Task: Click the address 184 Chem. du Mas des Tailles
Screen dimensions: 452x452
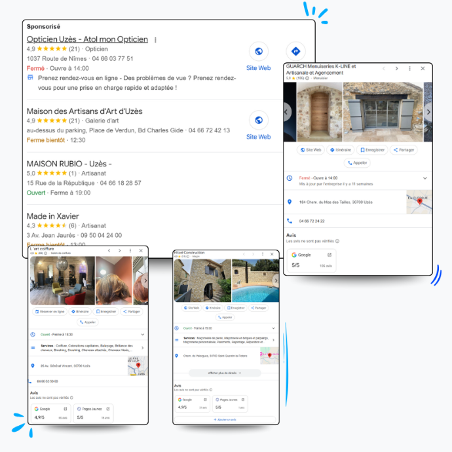Action: pyautogui.click(x=336, y=202)
